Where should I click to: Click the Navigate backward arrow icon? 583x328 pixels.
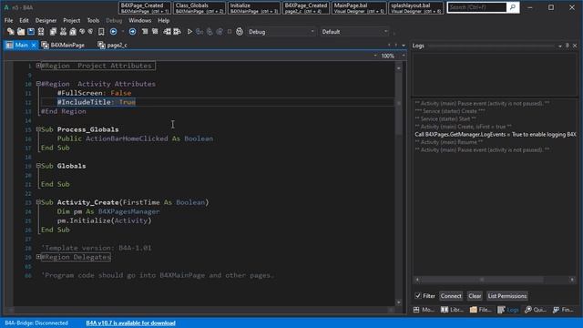click(113, 32)
